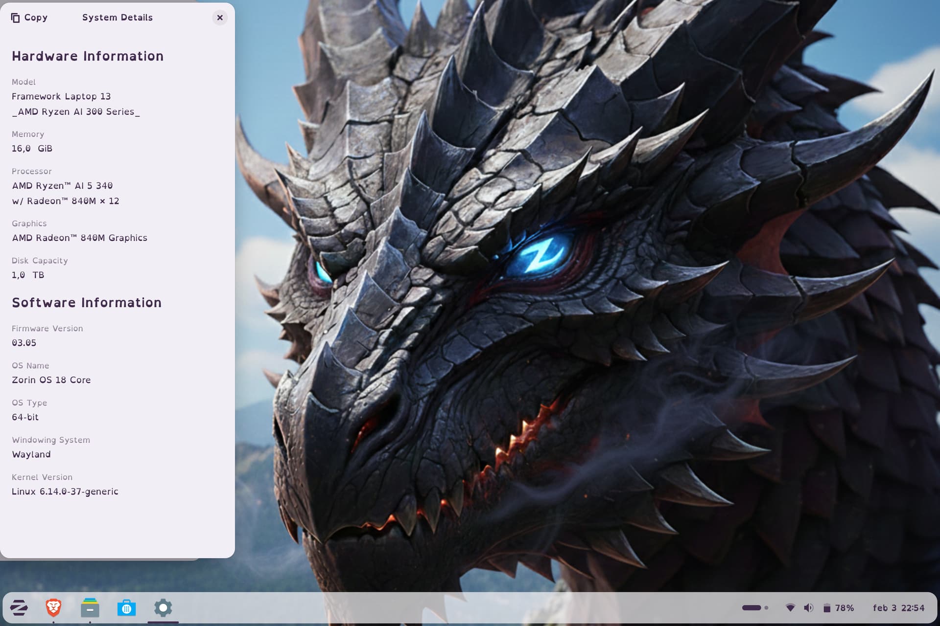
Task: Click the System Details title bar
Action: tap(117, 18)
